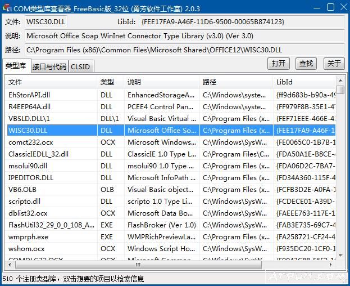Open the 关于 about dialog
The height and width of the screenshot is (286, 350).
(x=334, y=64)
